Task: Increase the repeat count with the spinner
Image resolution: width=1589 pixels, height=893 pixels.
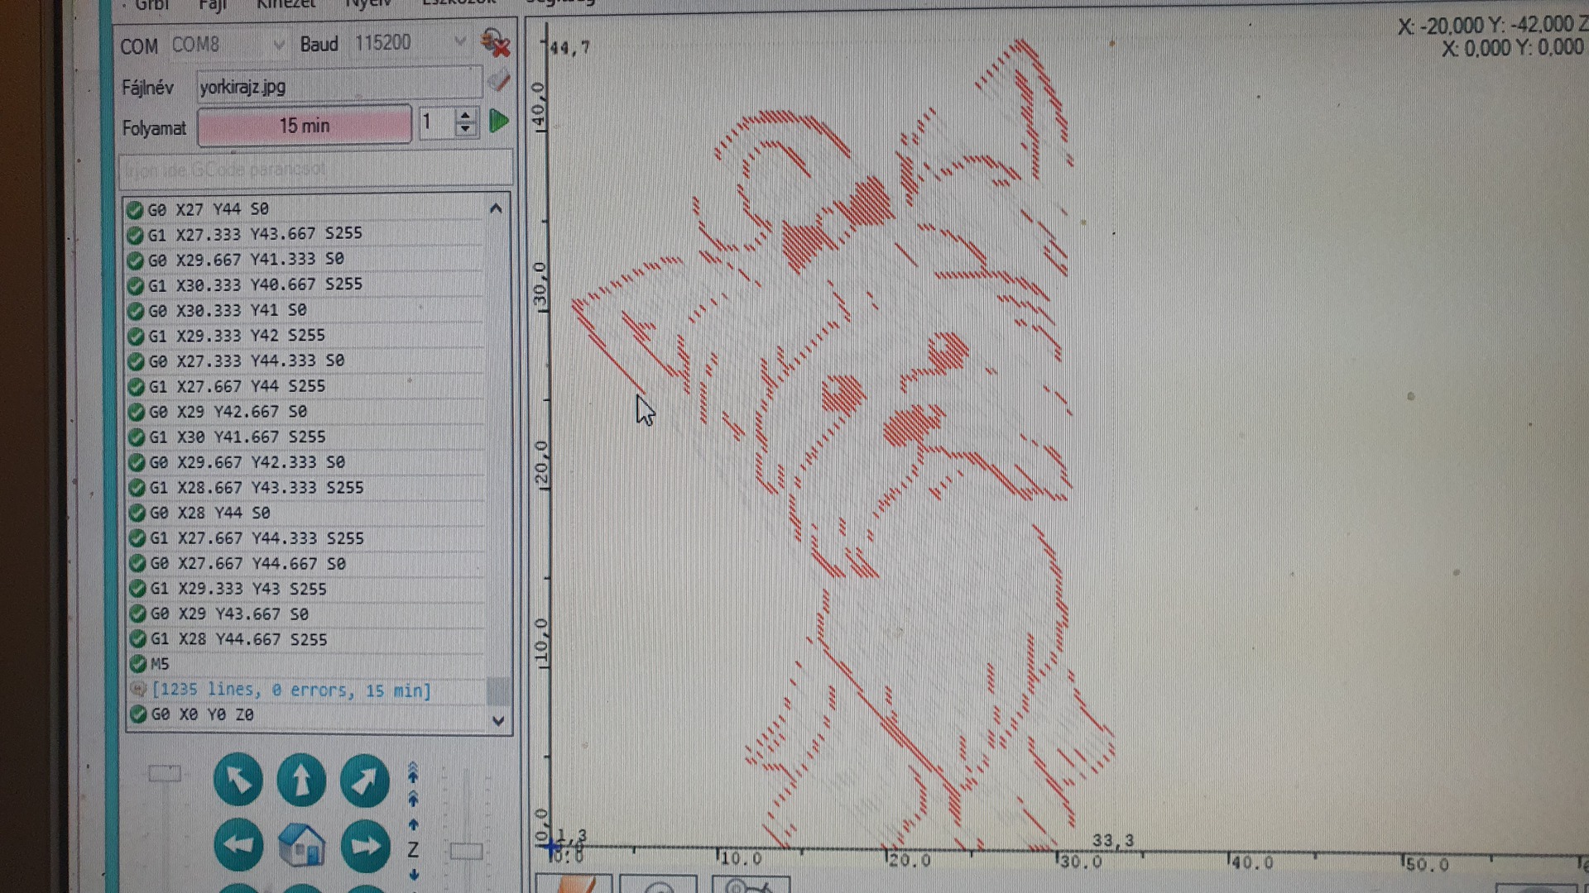Action: coord(466,116)
